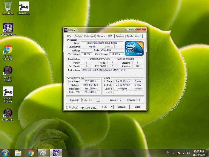
Task: Click the Core Speed value 997.40 MHz
Action: click(x=90, y=81)
